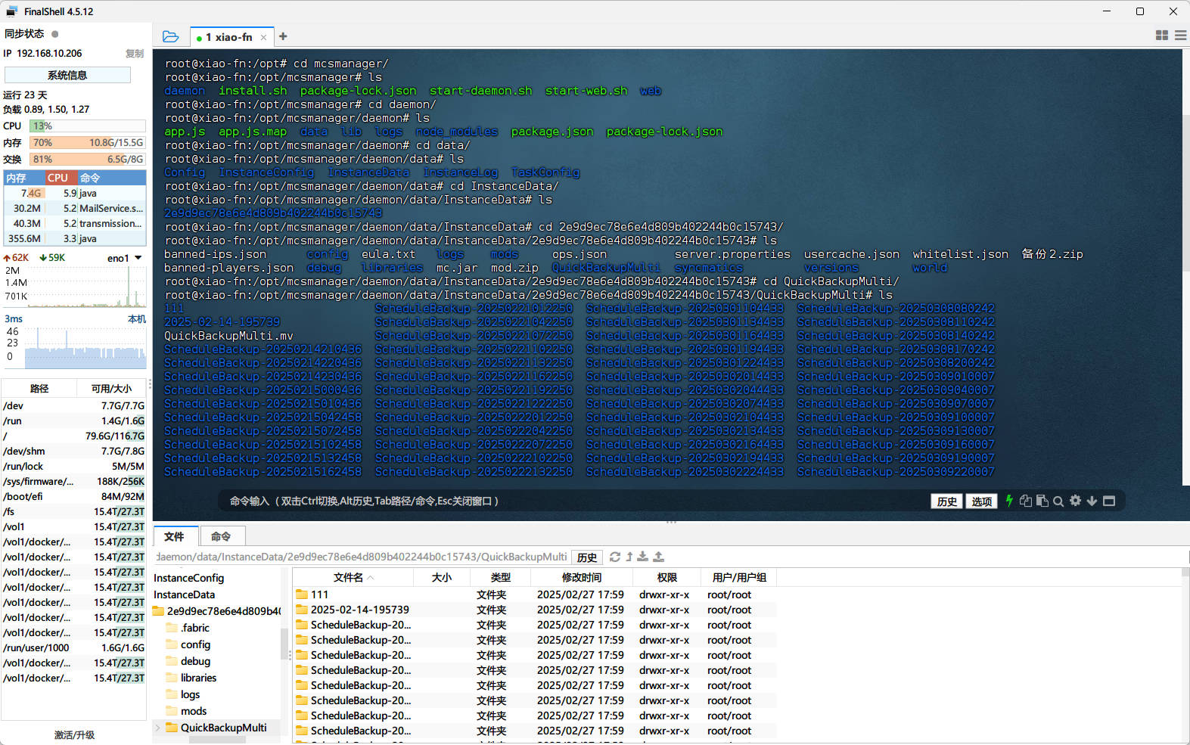
Task: Sort files by 大小 column header
Action: [442, 577]
